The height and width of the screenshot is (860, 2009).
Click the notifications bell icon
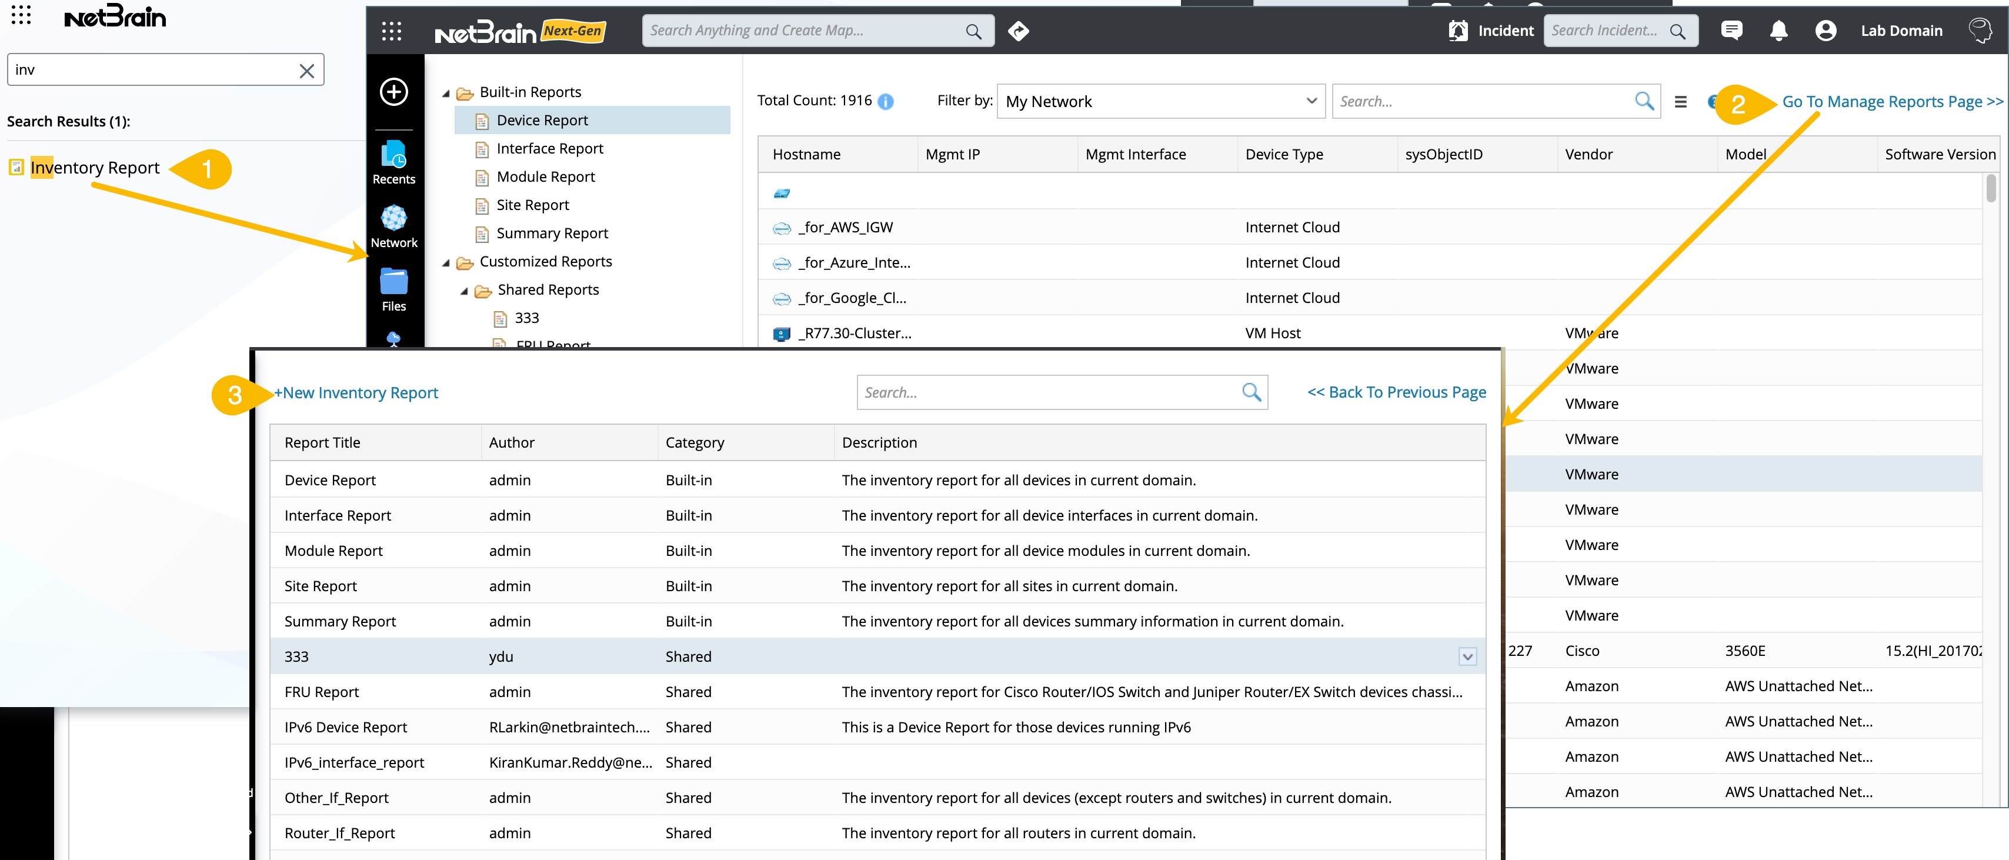[x=1778, y=31]
